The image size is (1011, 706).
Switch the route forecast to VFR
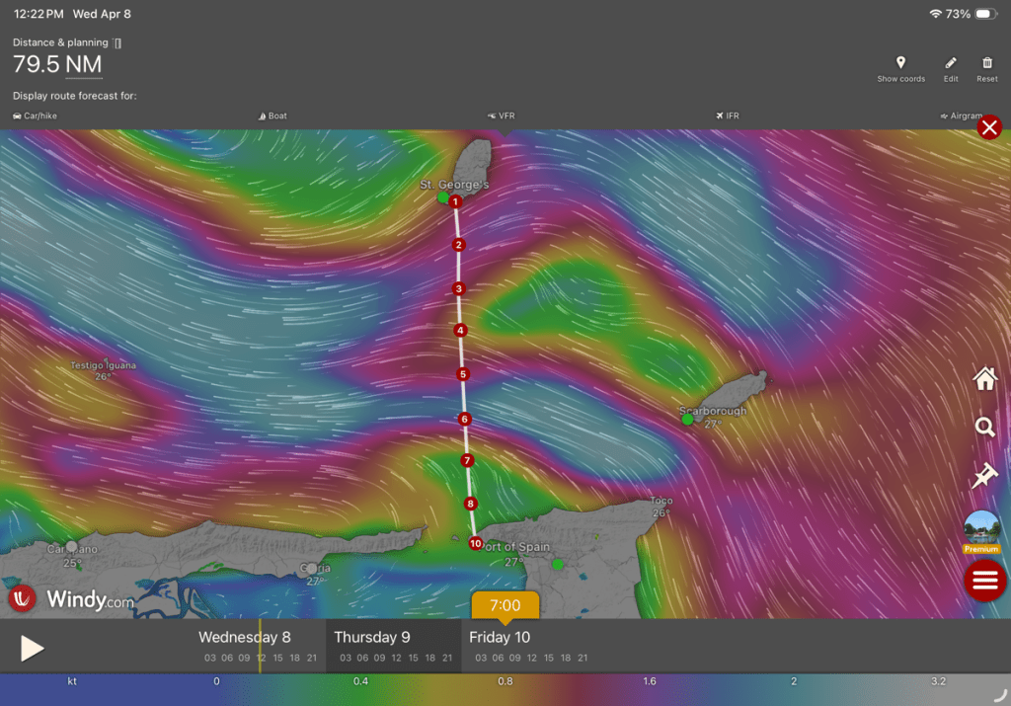tap(501, 117)
